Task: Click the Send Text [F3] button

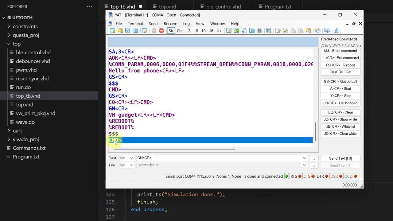Action: [340, 158]
